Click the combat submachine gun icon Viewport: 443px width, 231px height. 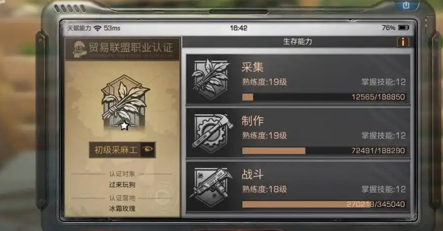click(211, 187)
